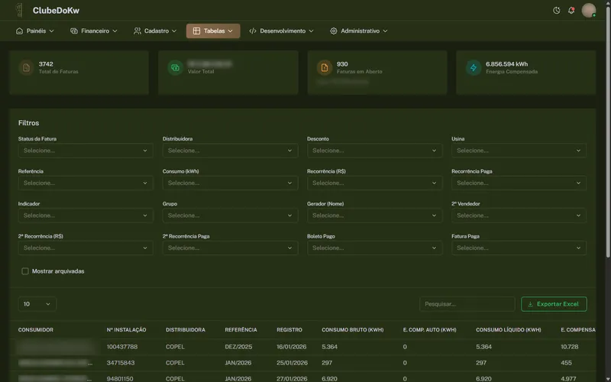The width and height of the screenshot is (611, 382).
Task: Open the 2º Vendedor filter dropdown
Action: (519, 215)
